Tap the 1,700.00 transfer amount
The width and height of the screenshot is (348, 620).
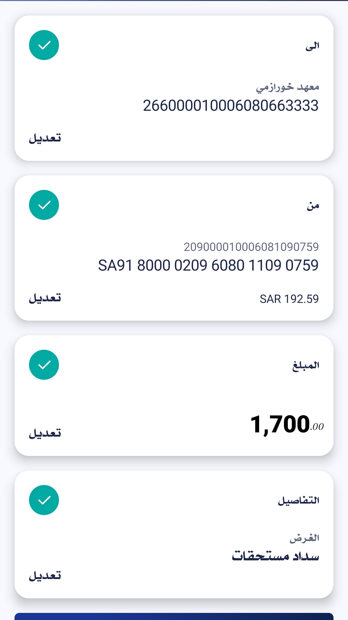coord(287,424)
